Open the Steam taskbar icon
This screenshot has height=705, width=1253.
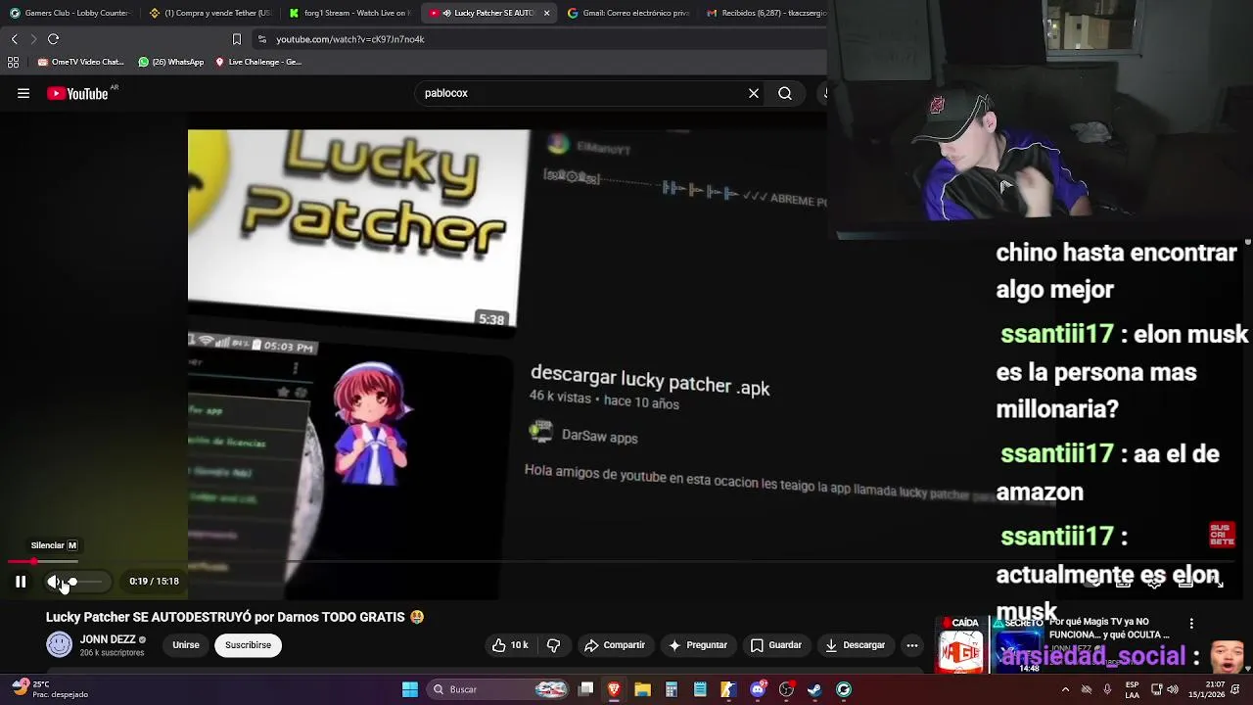[x=814, y=689]
